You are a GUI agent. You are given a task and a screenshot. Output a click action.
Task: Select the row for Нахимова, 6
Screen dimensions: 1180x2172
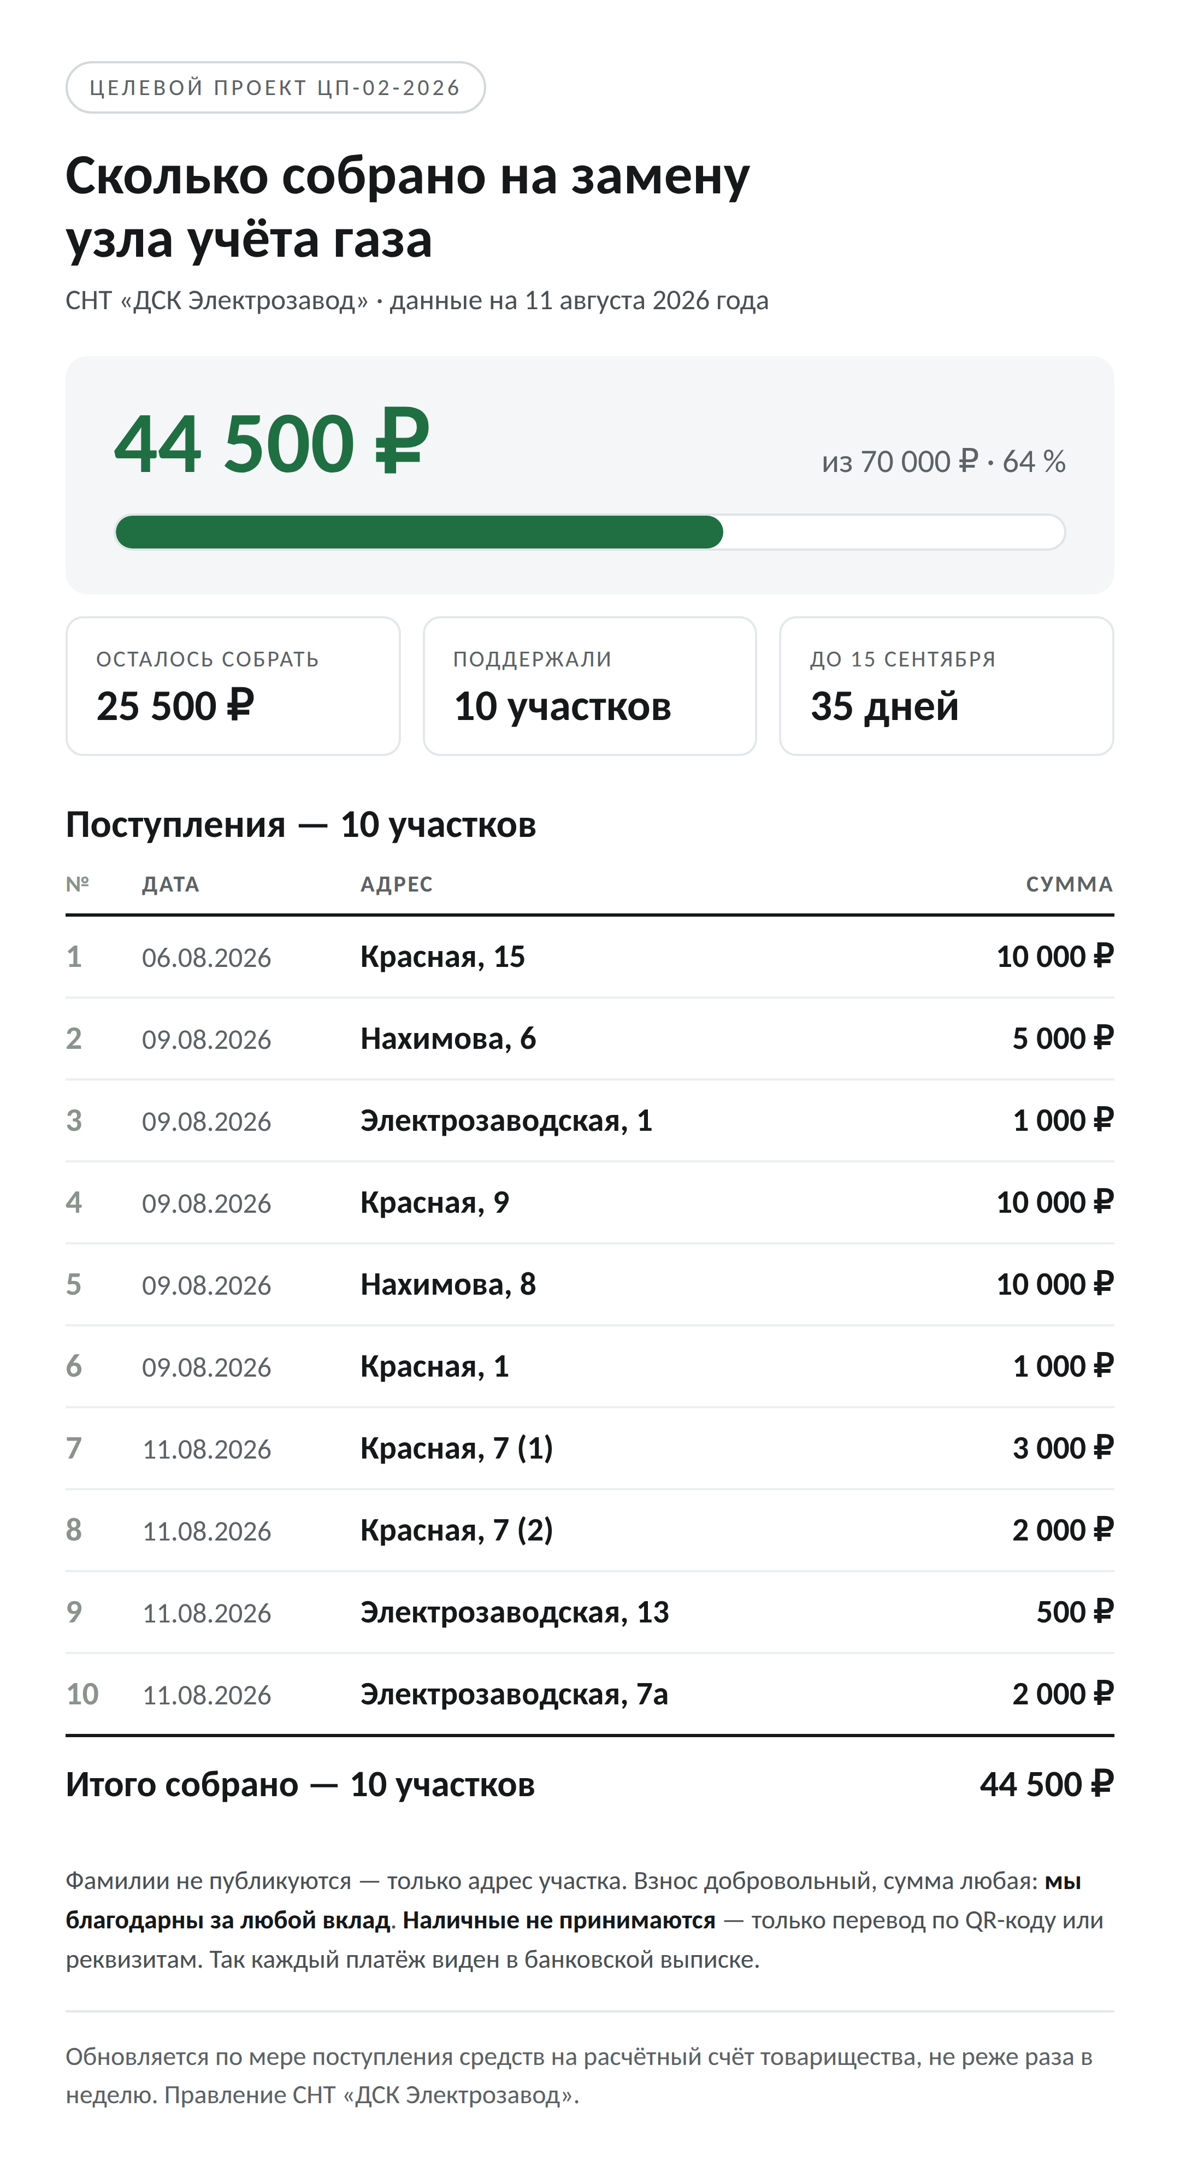tap(589, 1039)
